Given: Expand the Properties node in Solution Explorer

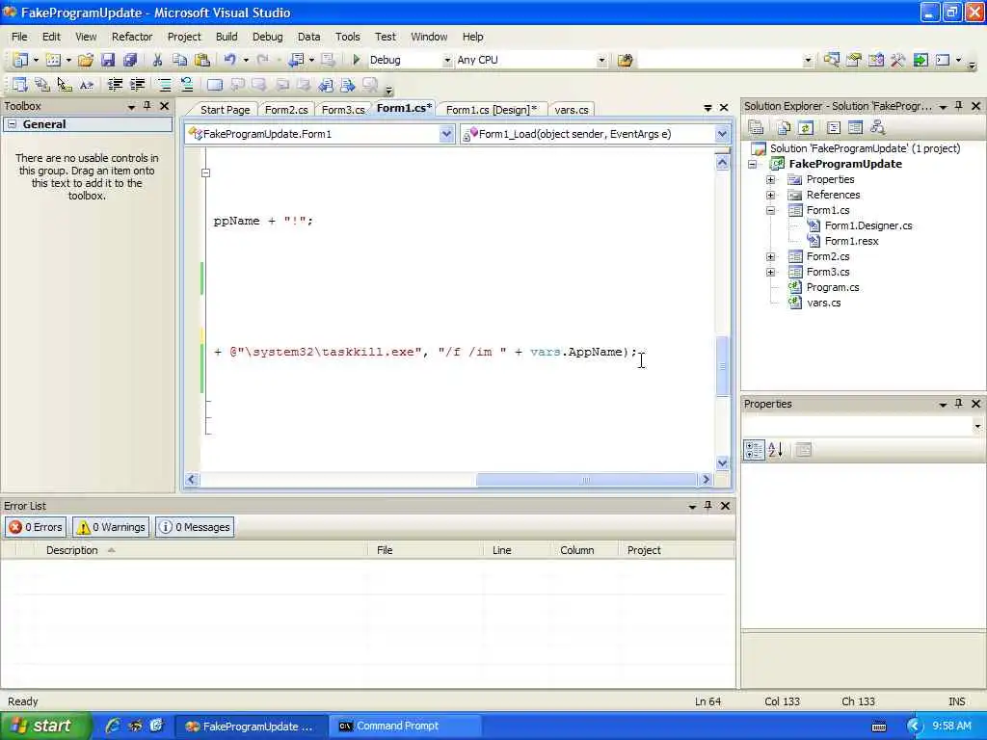Looking at the screenshot, I should point(770,179).
